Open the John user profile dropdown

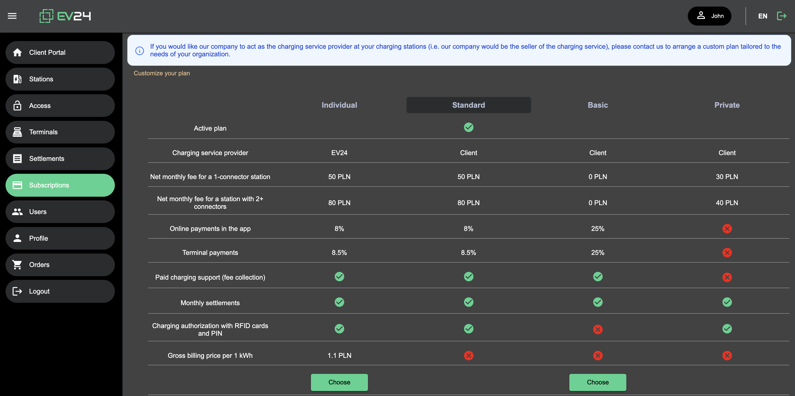click(x=709, y=16)
